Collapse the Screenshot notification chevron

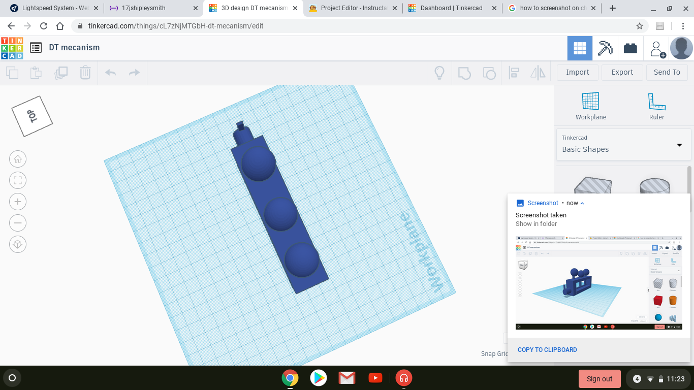coord(582,203)
